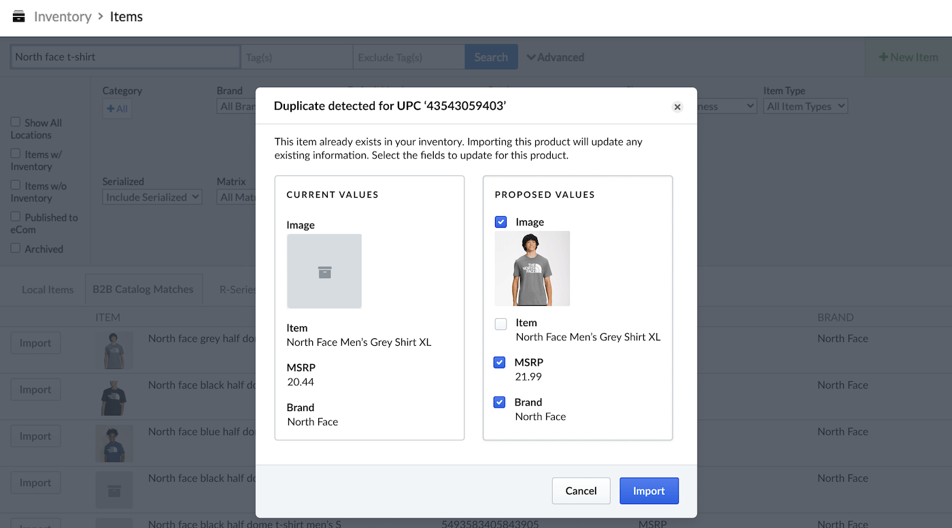Open the Item Type dropdown

coord(806,106)
